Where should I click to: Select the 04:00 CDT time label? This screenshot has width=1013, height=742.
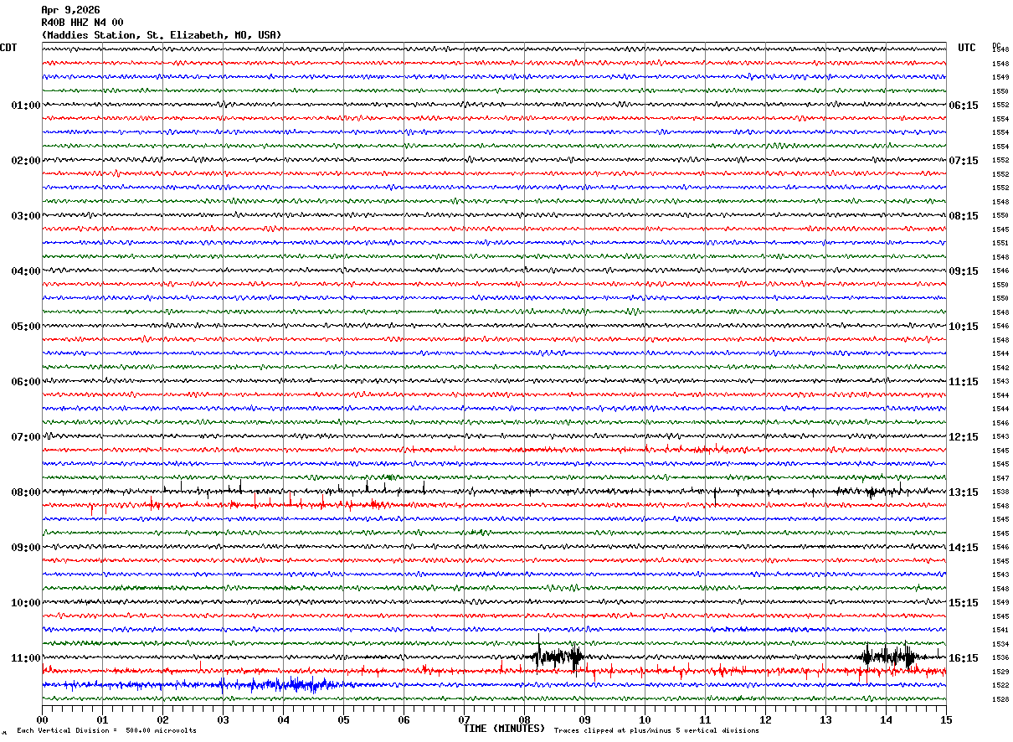click(x=26, y=271)
